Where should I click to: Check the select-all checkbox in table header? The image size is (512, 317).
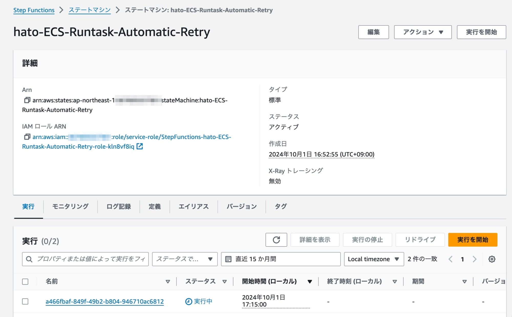pyautogui.click(x=26, y=281)
